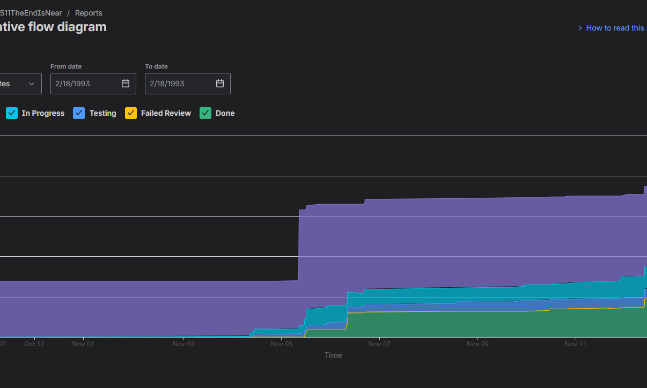Toggle the In Progress checkbox
The width and height of the screenshot is (647, 388).
[x=12, y=113]
